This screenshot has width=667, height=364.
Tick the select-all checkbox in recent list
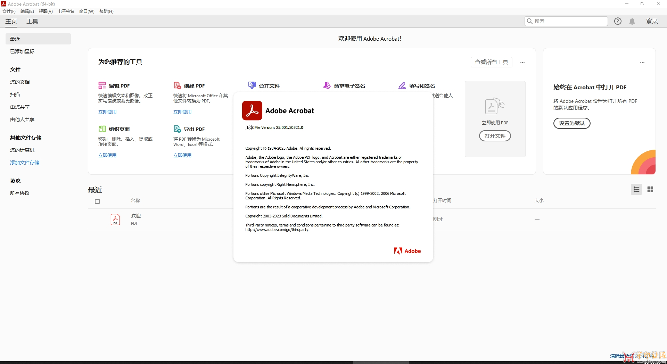click(97, 201)
